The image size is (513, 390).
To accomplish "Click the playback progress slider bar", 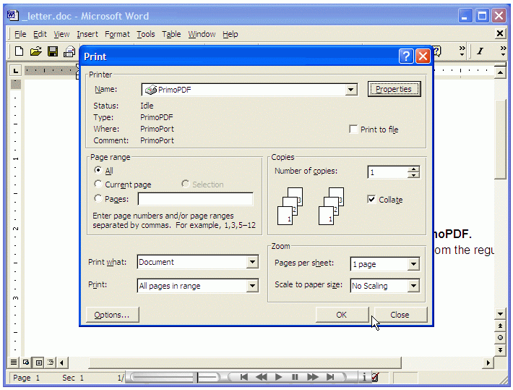I will click(x=175, y=377).
